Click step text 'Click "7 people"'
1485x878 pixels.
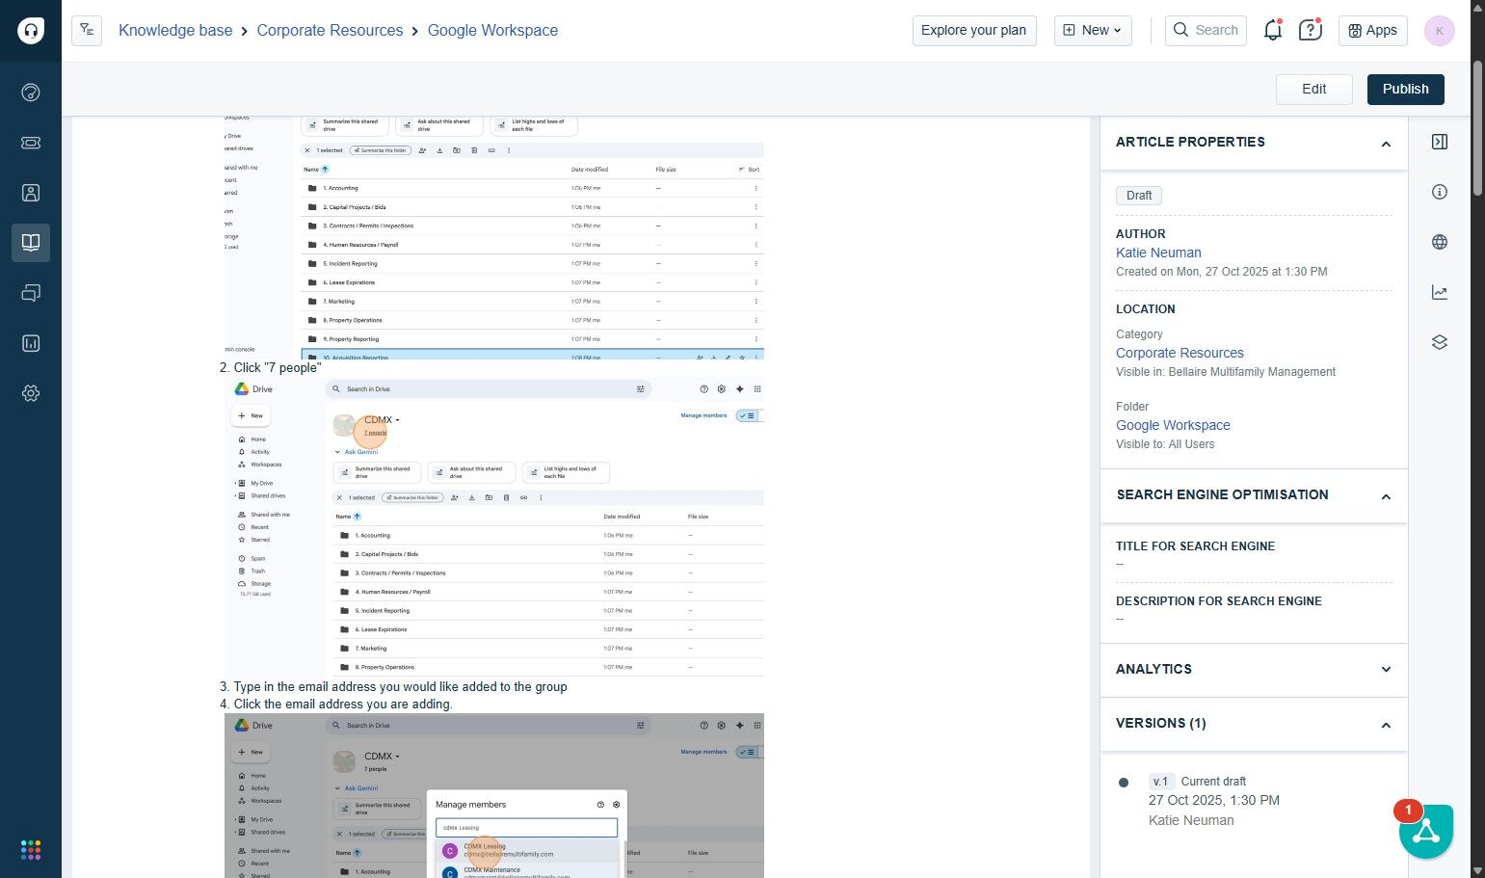pyautogui.click(x=278, y=368)
